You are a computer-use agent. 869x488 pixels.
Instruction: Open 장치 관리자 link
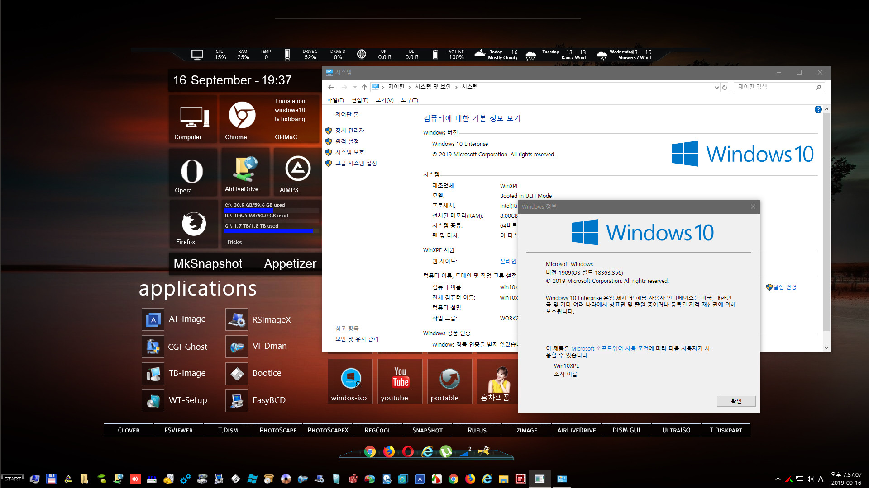pos(350,131)
